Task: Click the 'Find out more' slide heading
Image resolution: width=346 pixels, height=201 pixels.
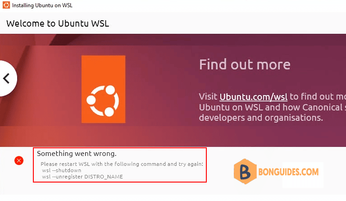Action: [x=245, y=64]
